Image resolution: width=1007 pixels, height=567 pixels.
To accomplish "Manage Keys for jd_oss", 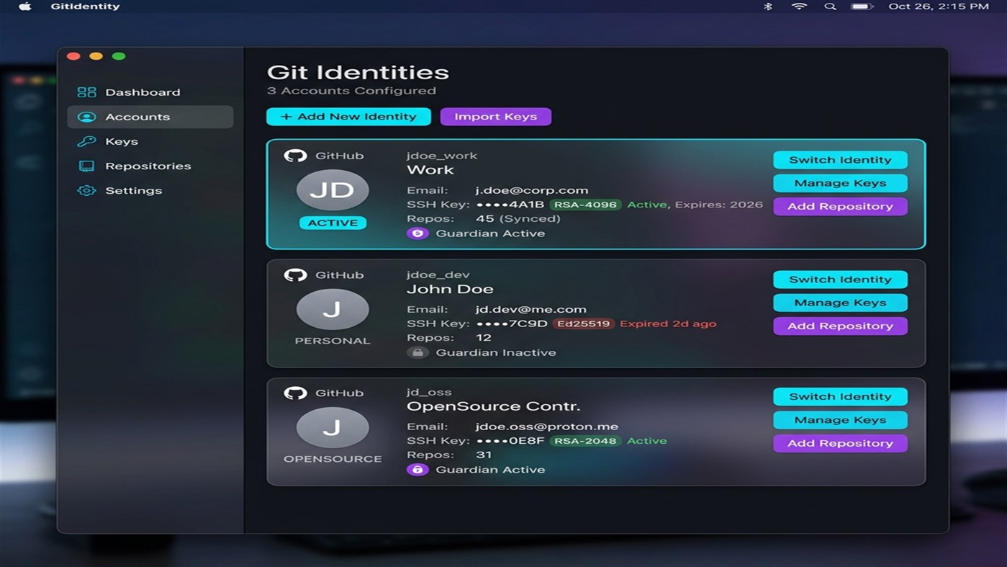I will [840, 420].
